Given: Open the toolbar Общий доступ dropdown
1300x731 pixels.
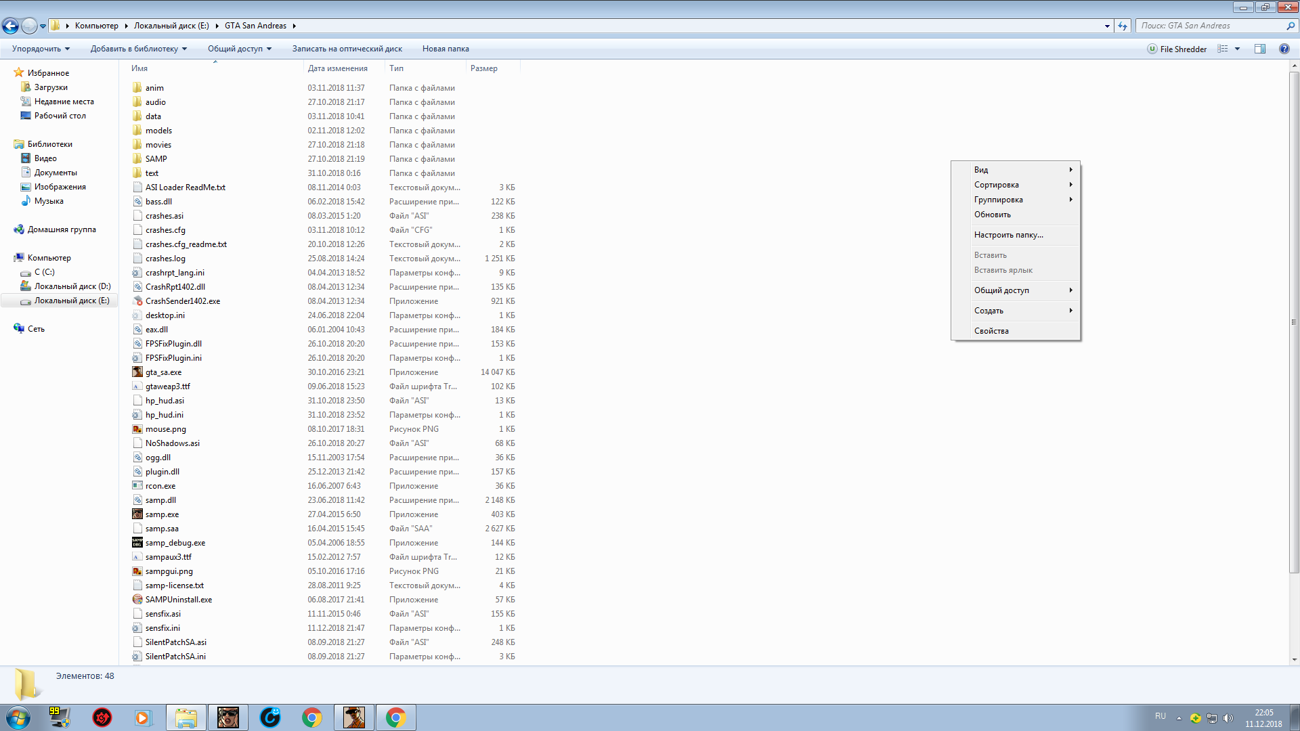Looking at the screenshot, I should 240,49.
